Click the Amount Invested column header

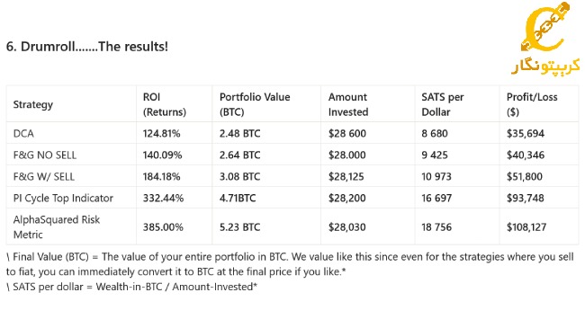tap(348, 104)
